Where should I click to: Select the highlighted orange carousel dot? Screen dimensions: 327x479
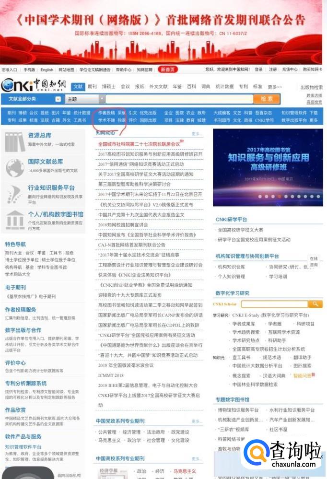279,197
